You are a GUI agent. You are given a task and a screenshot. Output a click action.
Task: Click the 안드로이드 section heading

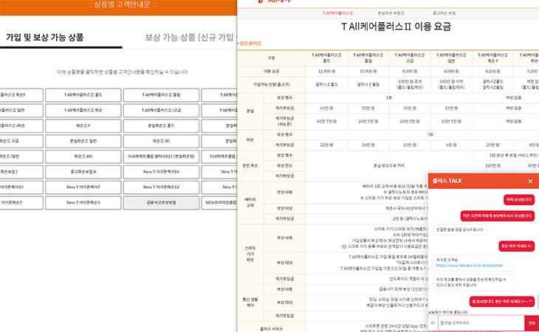coord(250,44)
